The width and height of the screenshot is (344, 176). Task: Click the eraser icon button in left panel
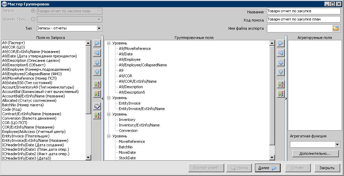pos(97,107)
